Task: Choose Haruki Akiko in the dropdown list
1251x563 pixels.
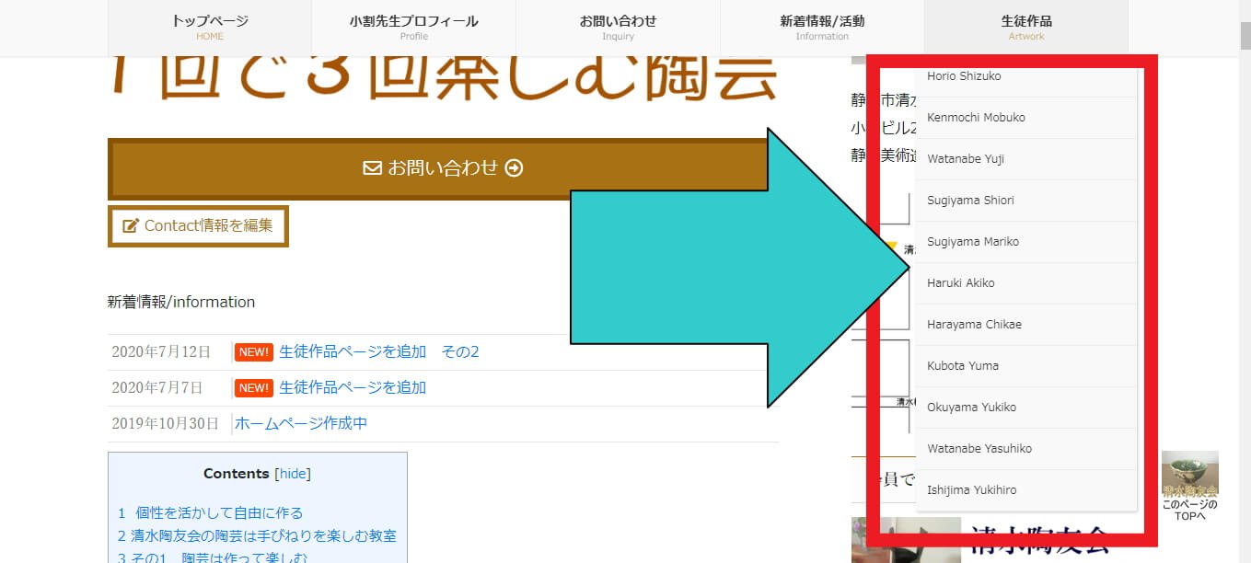Action: [960, 283]
